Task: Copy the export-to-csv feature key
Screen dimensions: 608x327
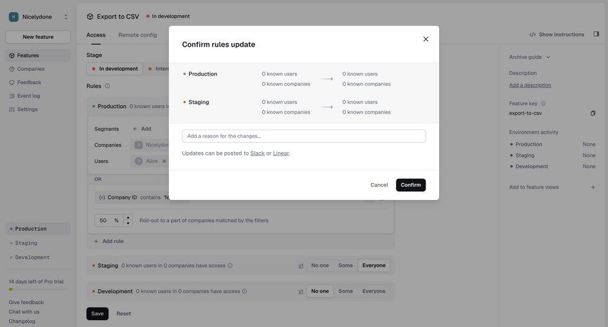Action: tap(593, 114)
